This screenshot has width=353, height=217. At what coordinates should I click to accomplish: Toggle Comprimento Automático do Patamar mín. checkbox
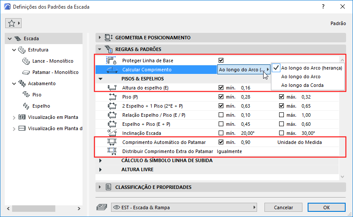(x=221, y=142)
